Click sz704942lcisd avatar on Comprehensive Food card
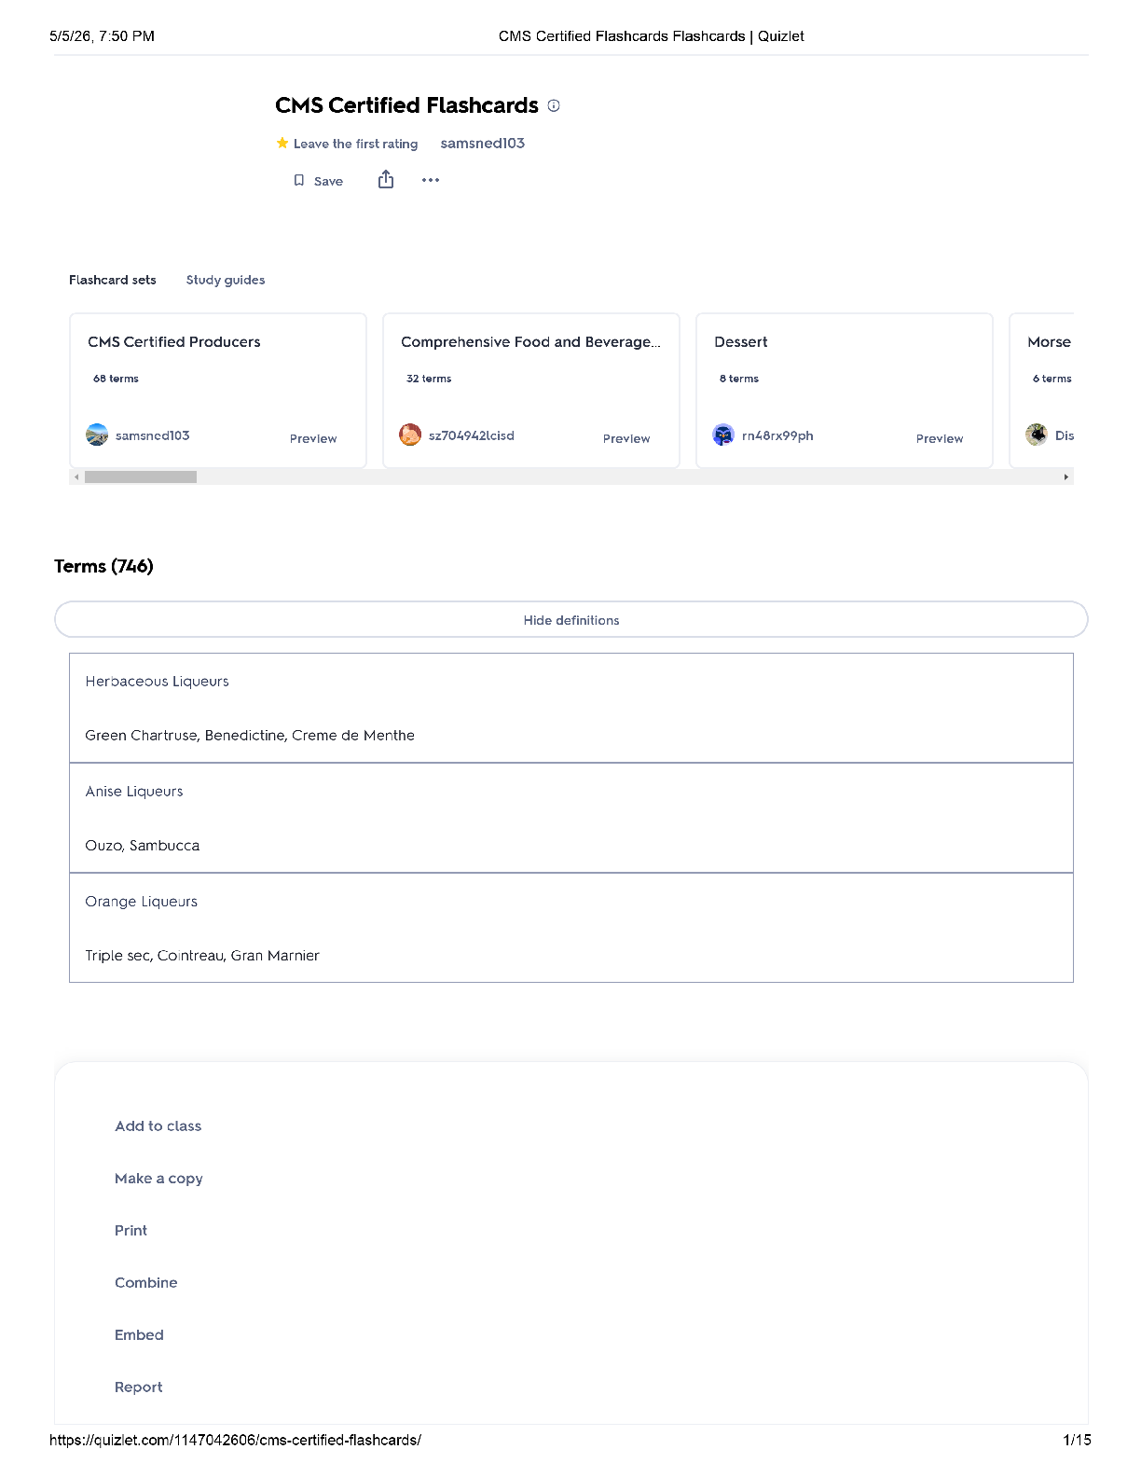The image size is (1141, 1477). tap(410, 435)
